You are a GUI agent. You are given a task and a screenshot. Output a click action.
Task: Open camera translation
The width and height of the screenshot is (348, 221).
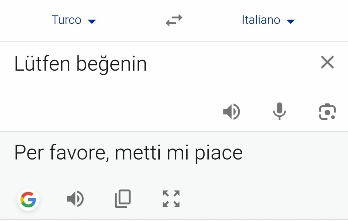click(x=327, y=112)
